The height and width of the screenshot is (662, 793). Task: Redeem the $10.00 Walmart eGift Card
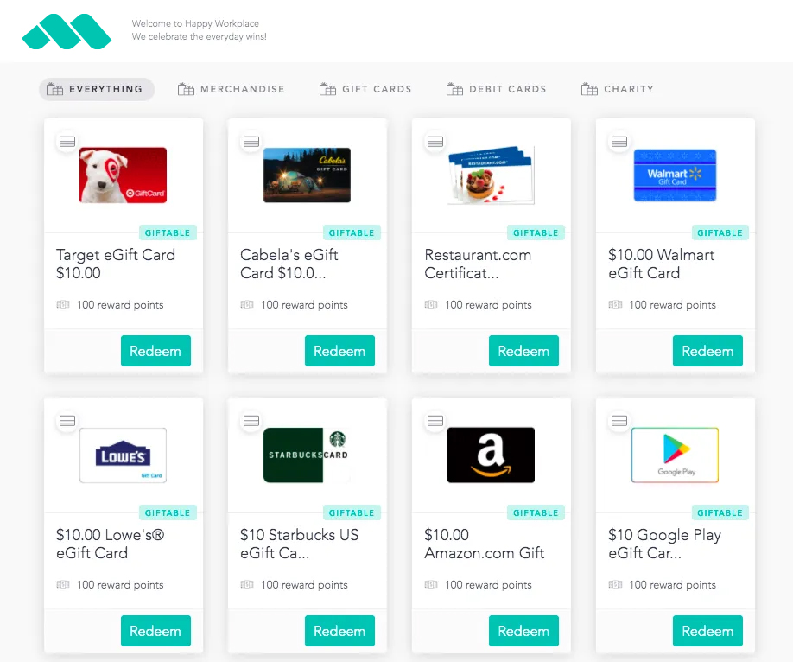point(707,351)
